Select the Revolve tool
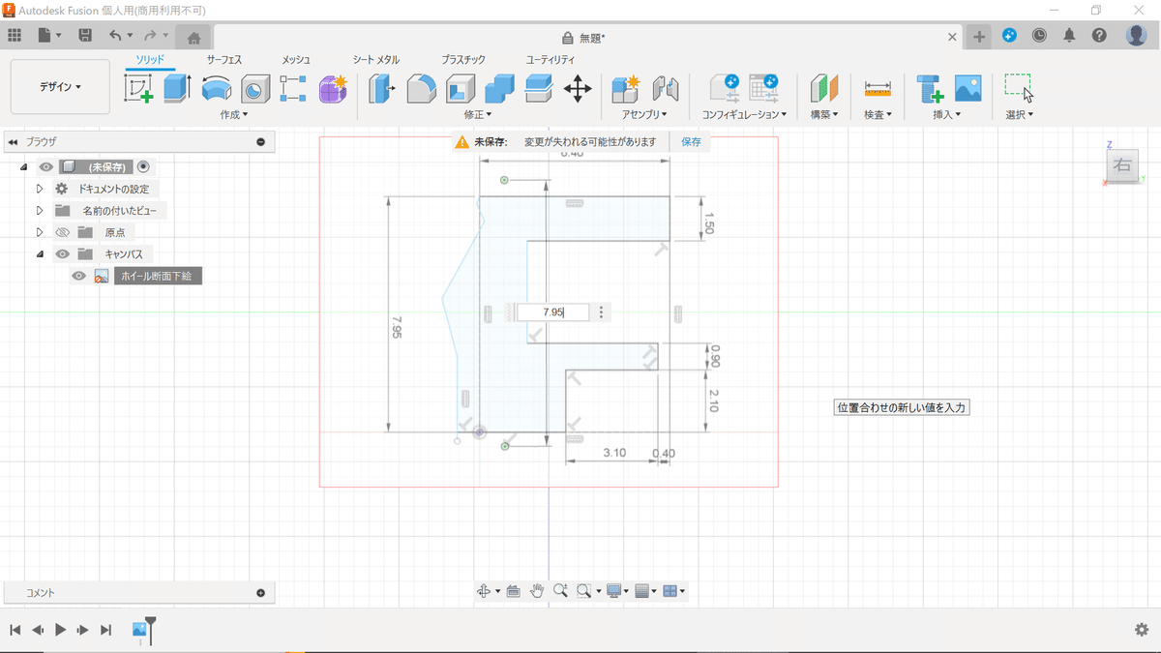1161x653 pixels. pos(217,89)
